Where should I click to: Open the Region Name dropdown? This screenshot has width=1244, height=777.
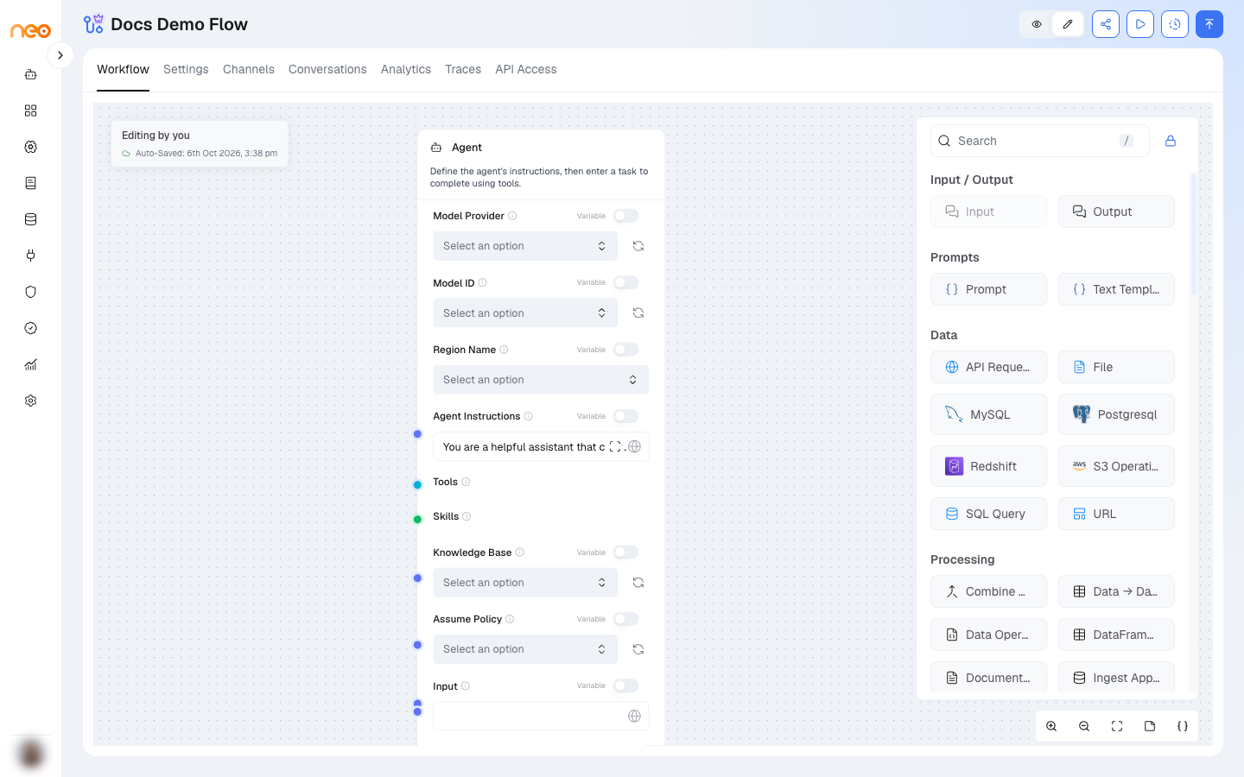541,380
